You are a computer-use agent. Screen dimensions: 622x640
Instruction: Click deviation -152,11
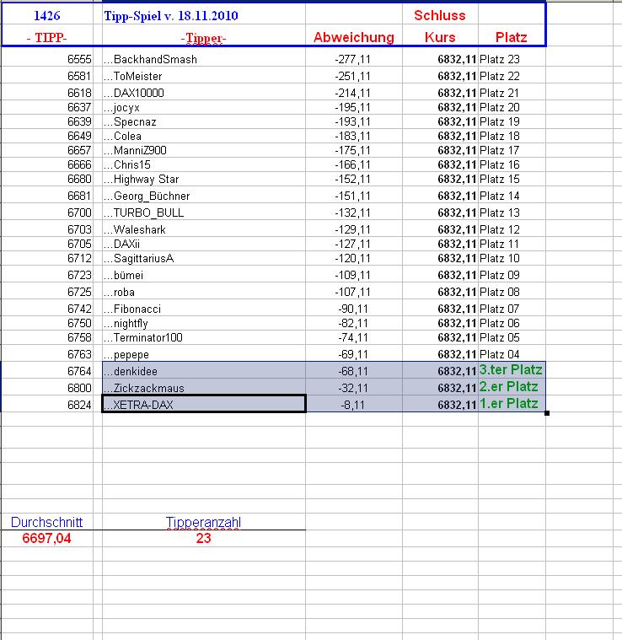pos(354,179)
